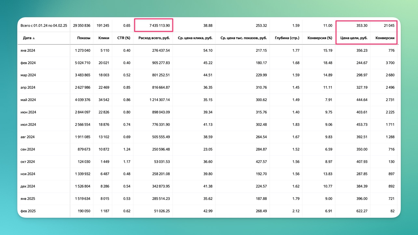Click the goal price value 622.27
Image resolution: width=418 pixels, height=235 pixels.
361,211
